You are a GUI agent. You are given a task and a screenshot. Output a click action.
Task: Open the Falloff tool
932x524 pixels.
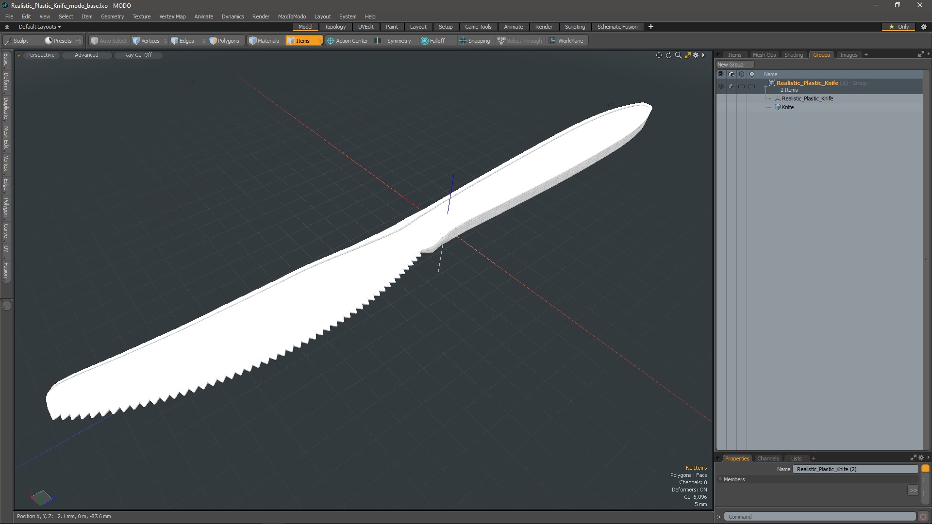point(433,41)
